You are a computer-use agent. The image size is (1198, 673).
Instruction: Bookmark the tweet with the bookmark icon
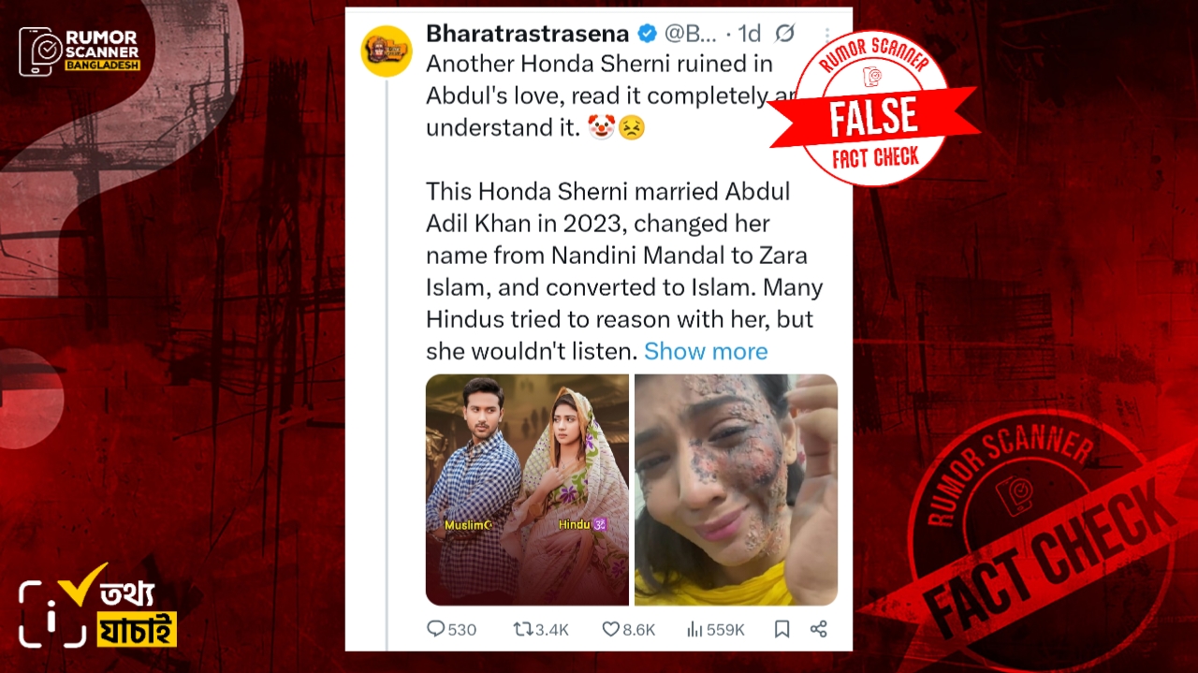[782, 629]
